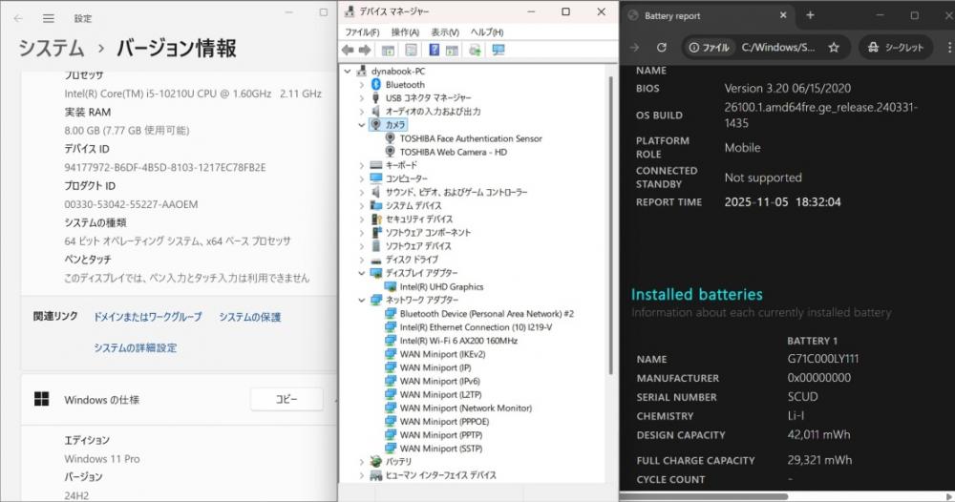
Task: Click the forward arrow in Device Manager toolbar
Action: [365, 50]
